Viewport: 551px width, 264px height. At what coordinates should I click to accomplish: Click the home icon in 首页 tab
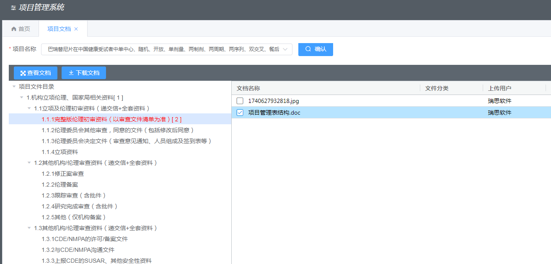[x=14, y=29]
